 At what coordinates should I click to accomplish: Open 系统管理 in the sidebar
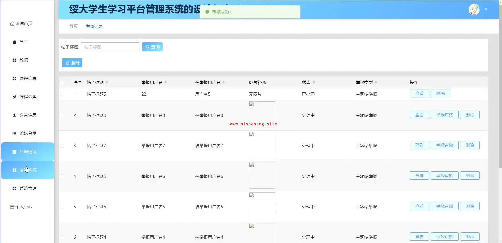[28, 189]
